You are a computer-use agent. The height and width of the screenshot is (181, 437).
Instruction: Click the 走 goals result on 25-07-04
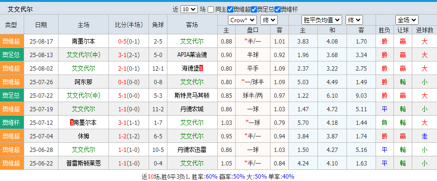click(424, 136)
